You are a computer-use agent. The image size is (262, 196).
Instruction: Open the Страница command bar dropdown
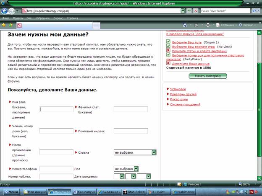point(226,25)
